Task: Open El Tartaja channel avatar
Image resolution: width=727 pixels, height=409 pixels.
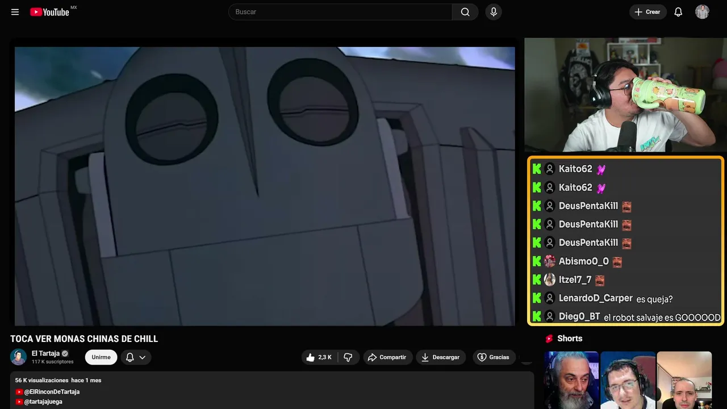Action: coord(19,357)
